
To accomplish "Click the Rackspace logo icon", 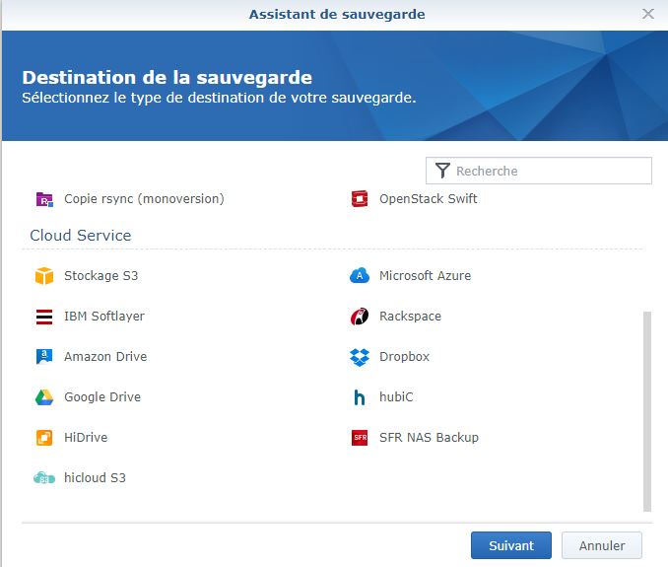I will (x=360, y=317).
